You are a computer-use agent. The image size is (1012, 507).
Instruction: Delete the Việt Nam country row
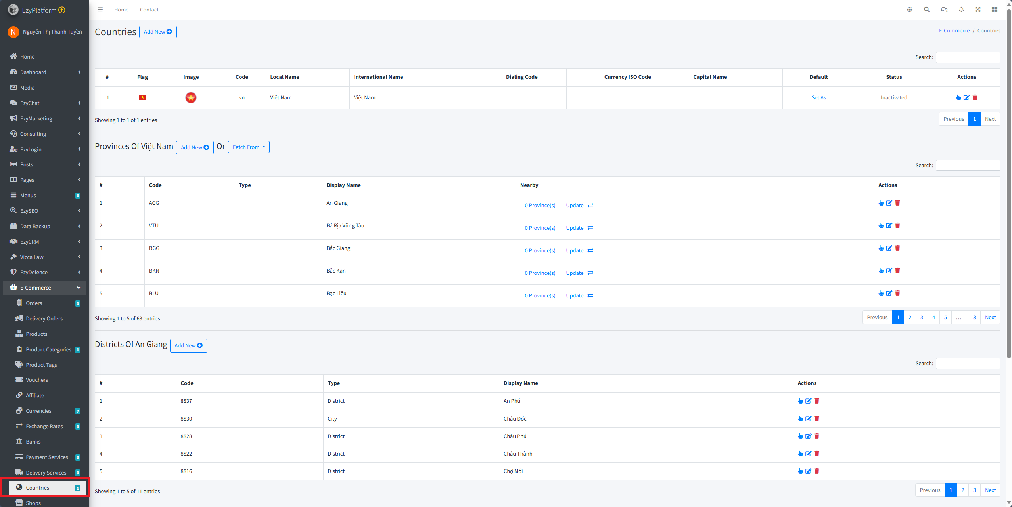click(975, 97)
